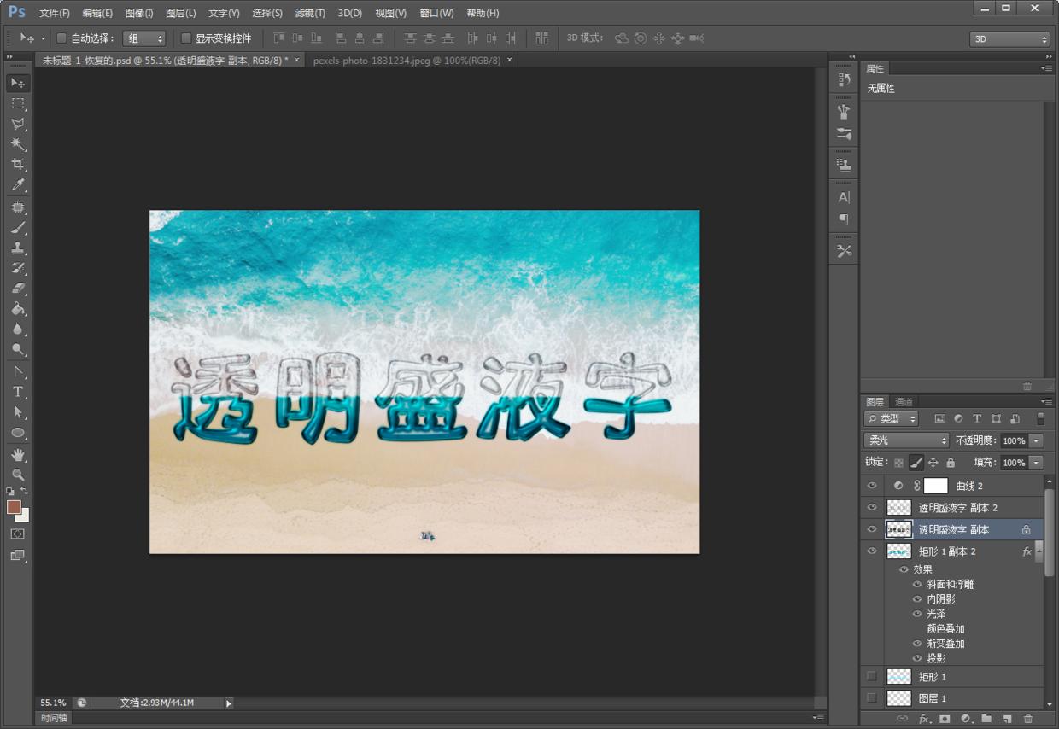Choose the Lasso tool

pos(18,124)
